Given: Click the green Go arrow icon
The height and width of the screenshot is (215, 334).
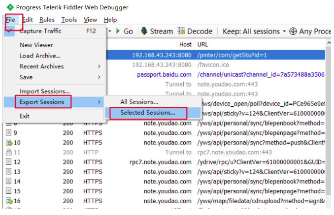Looking at the screenshot, I should pos(118,31).
